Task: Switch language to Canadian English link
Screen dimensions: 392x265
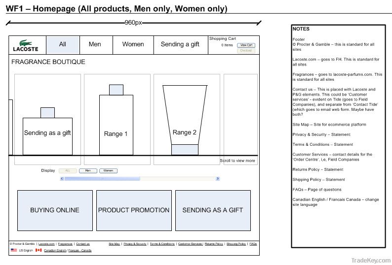Action: (55, 251)
